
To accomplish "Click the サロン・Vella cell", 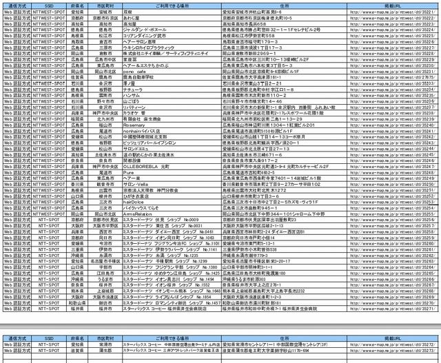I will coord(172,185).
